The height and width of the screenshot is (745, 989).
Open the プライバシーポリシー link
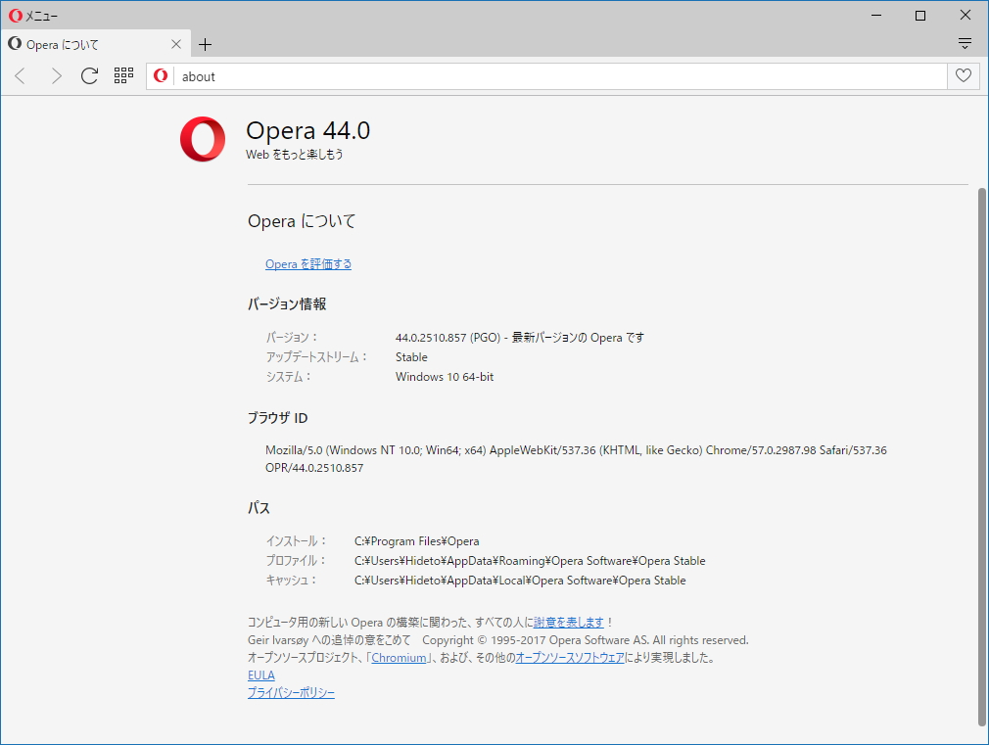tap(291, 692)
